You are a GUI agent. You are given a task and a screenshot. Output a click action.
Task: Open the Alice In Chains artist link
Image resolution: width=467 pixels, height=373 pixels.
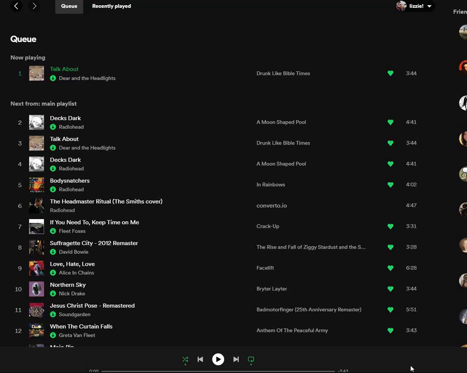point(76,273)
